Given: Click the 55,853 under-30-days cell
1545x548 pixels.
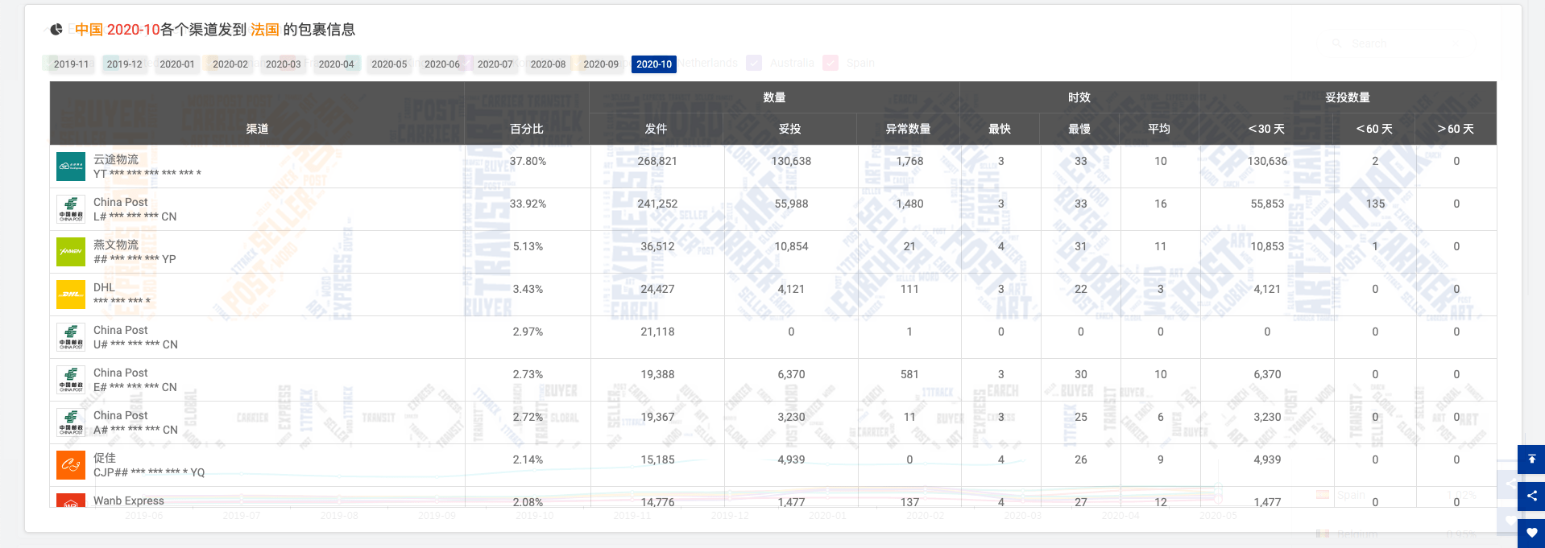Looking at the screenshot, I should (1267, 204).
